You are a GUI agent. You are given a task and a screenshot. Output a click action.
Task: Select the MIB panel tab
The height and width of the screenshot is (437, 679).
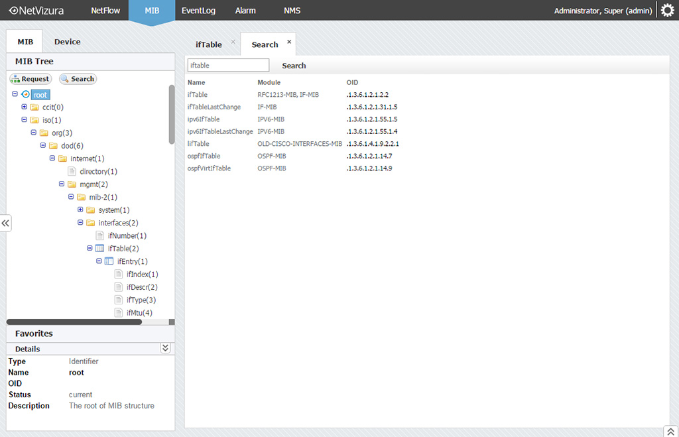(25, 42)
